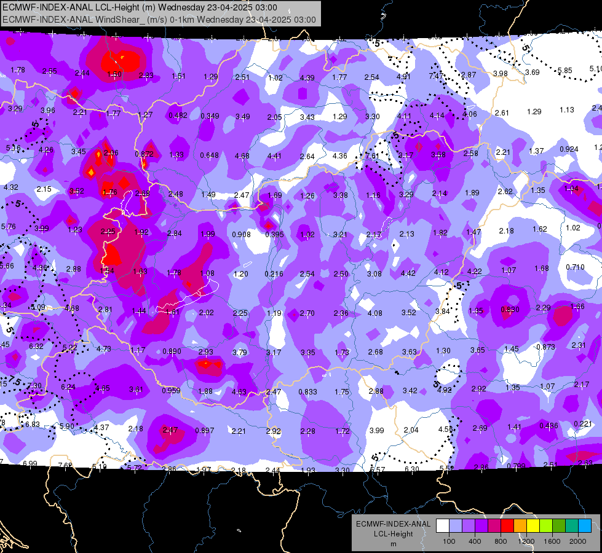602x553 pixels.
Task: Click the wind shear value 0.395
Action: [274, 235]
